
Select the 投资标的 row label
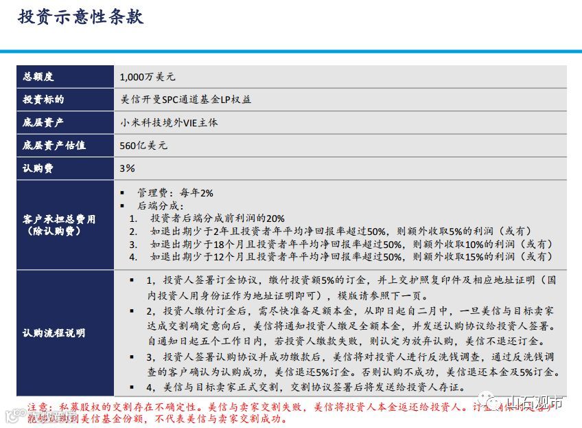coord(43,99)
